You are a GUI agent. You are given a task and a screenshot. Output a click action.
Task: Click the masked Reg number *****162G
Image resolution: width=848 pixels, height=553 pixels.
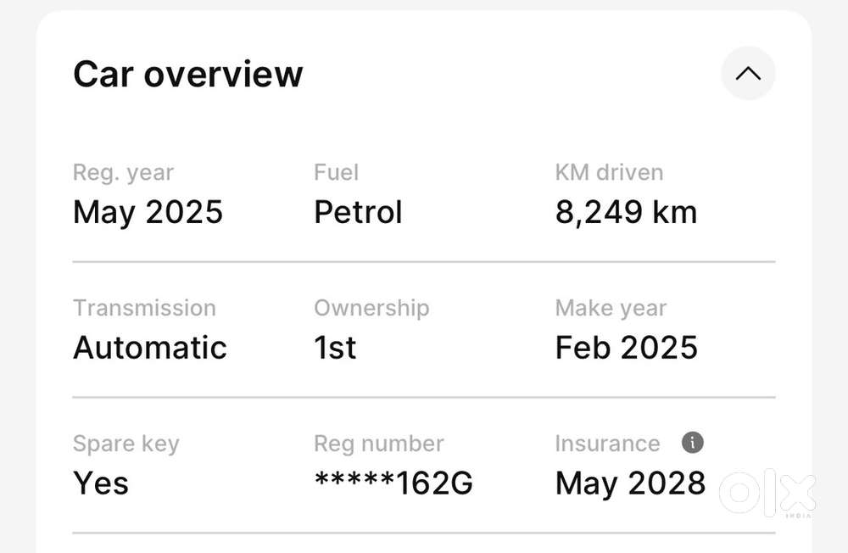(392, 483)
